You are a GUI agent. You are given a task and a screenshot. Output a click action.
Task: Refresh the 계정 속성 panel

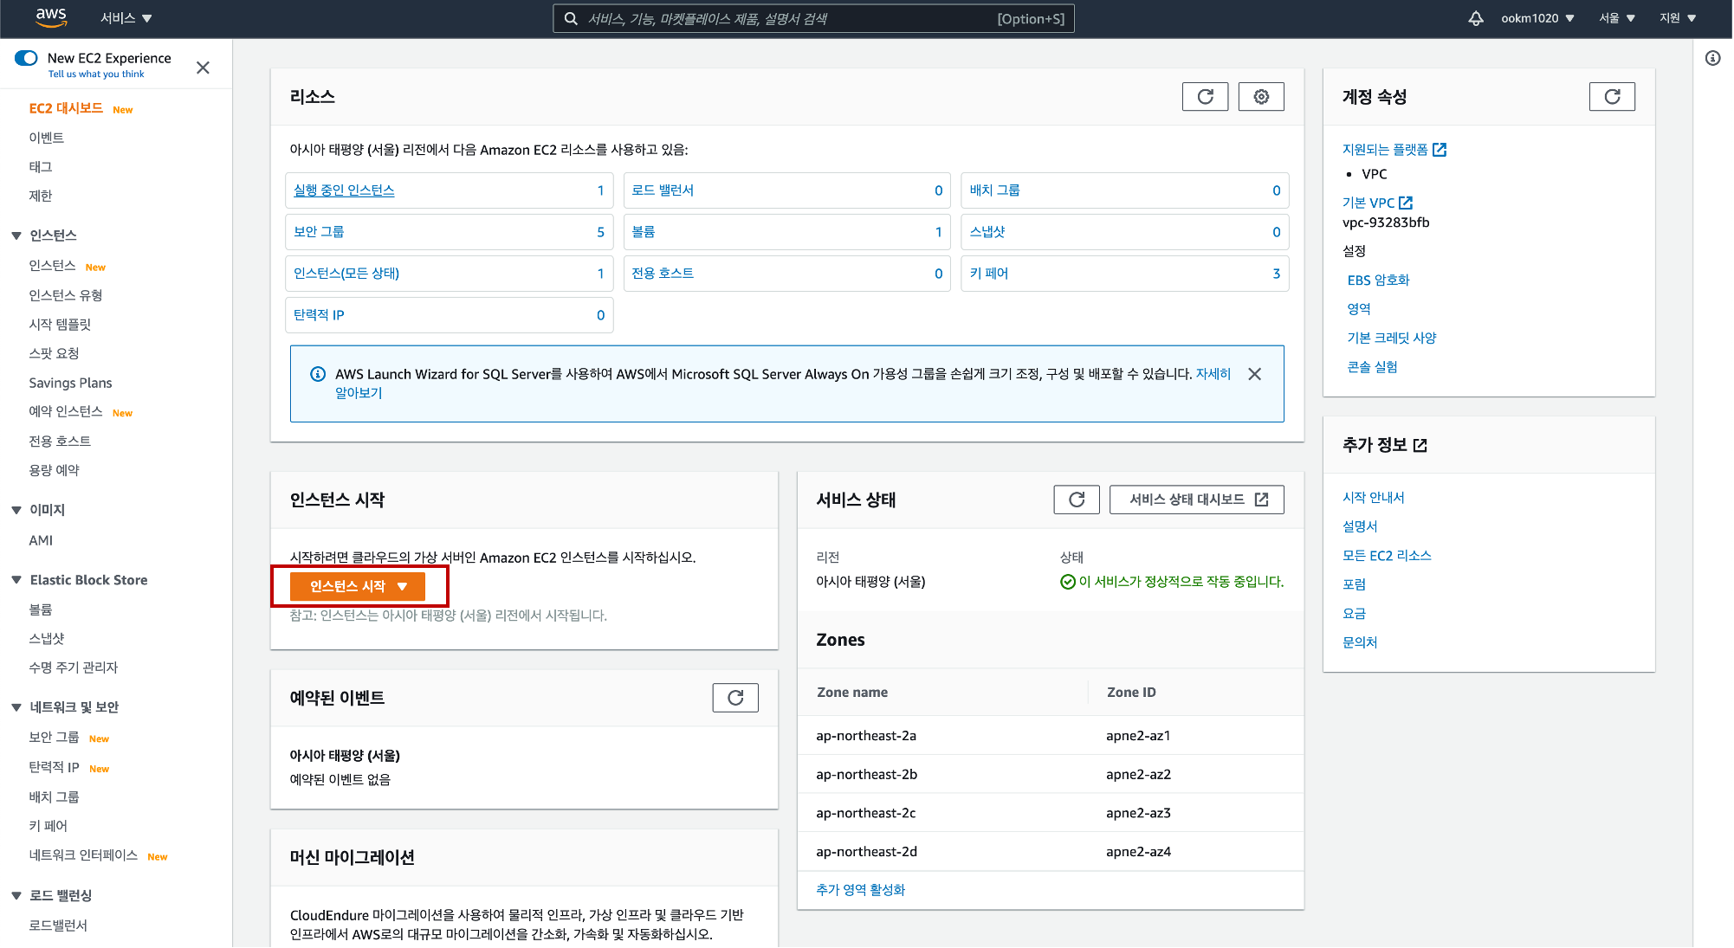coord(1612,97)
